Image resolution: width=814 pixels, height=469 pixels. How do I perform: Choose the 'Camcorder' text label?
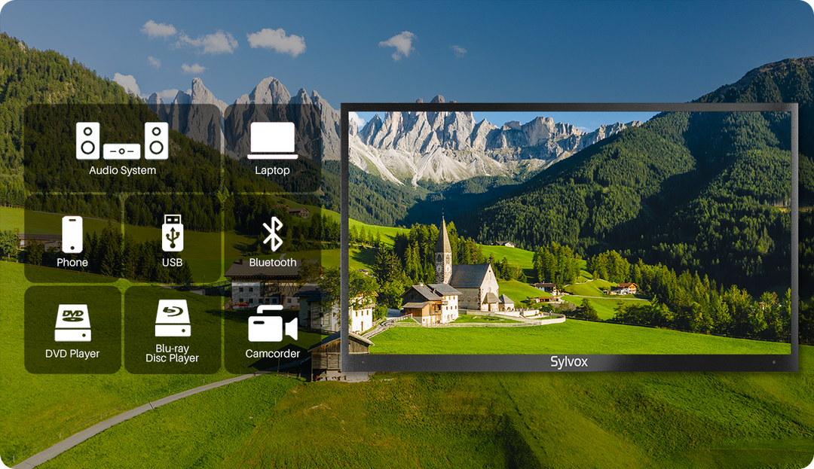pyautogui.click(x=272, y=354)
